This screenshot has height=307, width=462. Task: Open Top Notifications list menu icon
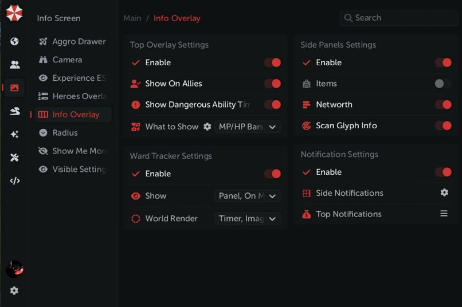[x=444, y=214]
